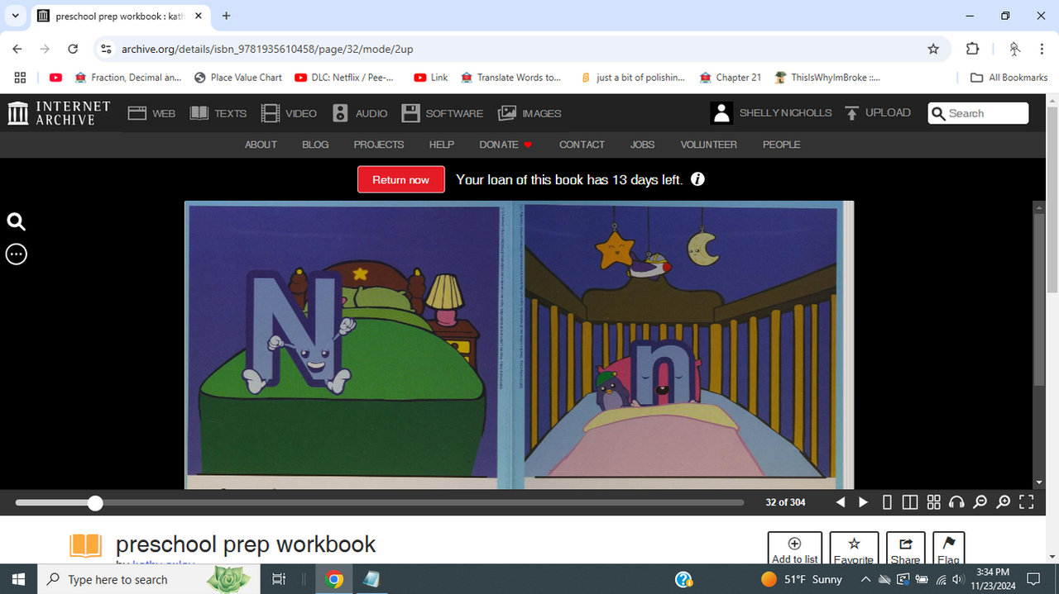Click the red Return now button
The height and width of the screenshot is (594, 1059).
401,179
